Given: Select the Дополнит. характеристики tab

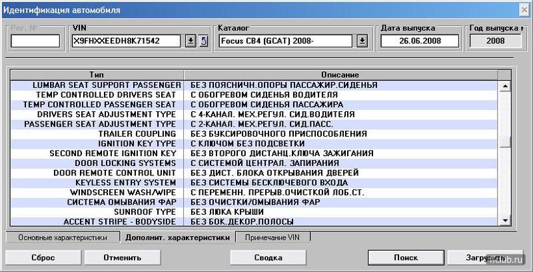Looking at the screenshot, I should click(x=177, y=237).
